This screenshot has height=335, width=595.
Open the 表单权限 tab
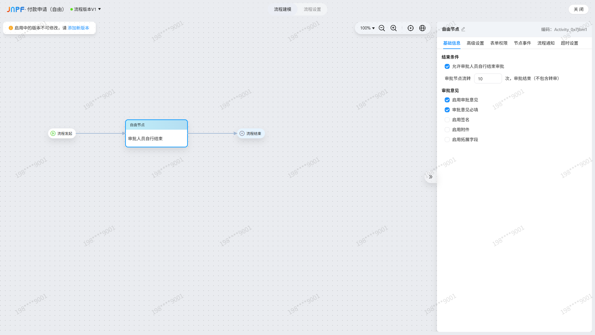click(499, 43)
